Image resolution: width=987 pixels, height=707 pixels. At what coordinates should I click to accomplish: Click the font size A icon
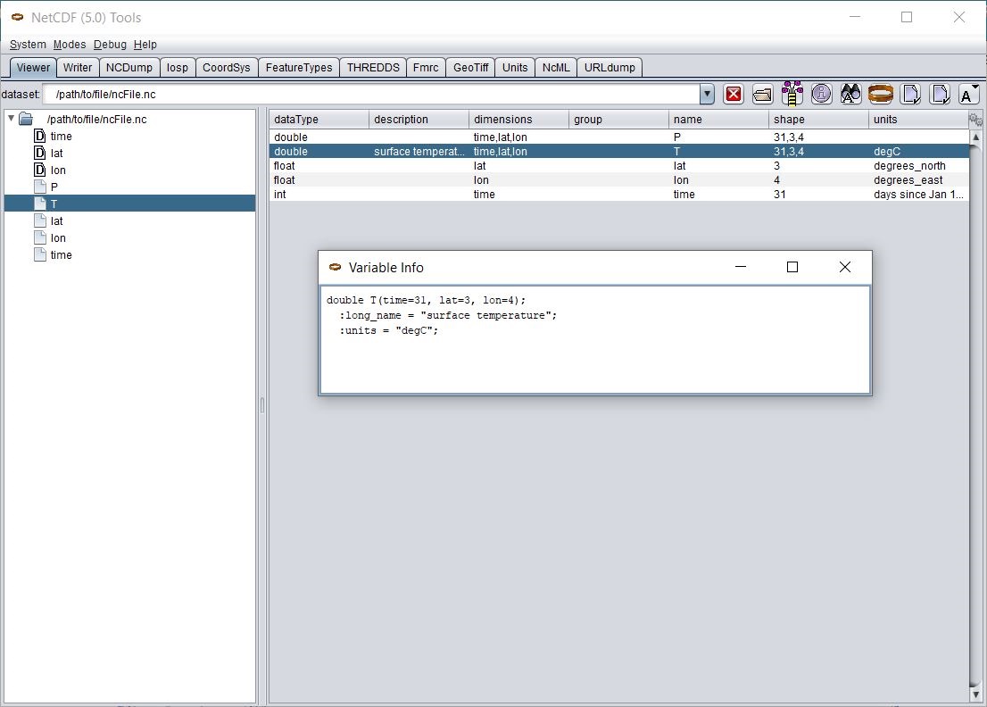968,94
